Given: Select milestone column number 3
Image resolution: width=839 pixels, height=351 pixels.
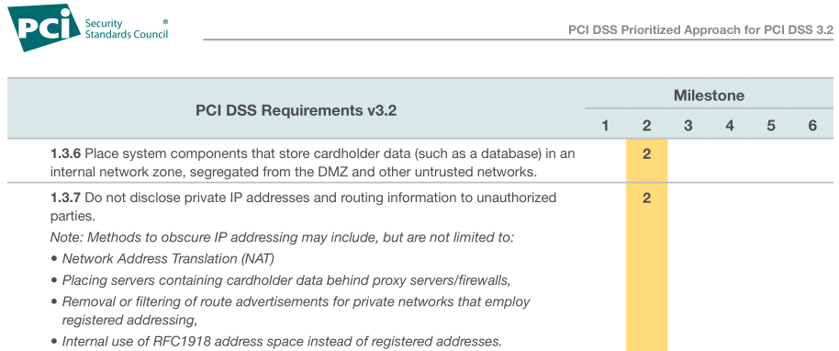Looking at the screenshot, I should (688, 126).
